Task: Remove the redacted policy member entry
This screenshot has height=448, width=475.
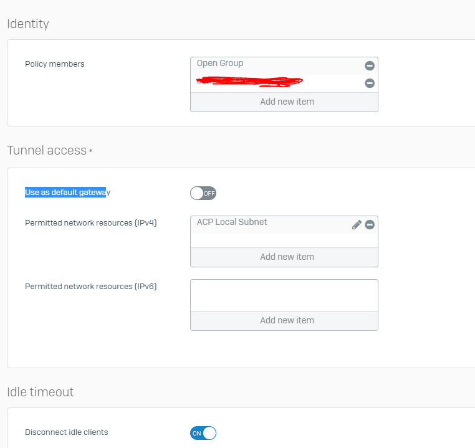Action: [x=370, y=83]
